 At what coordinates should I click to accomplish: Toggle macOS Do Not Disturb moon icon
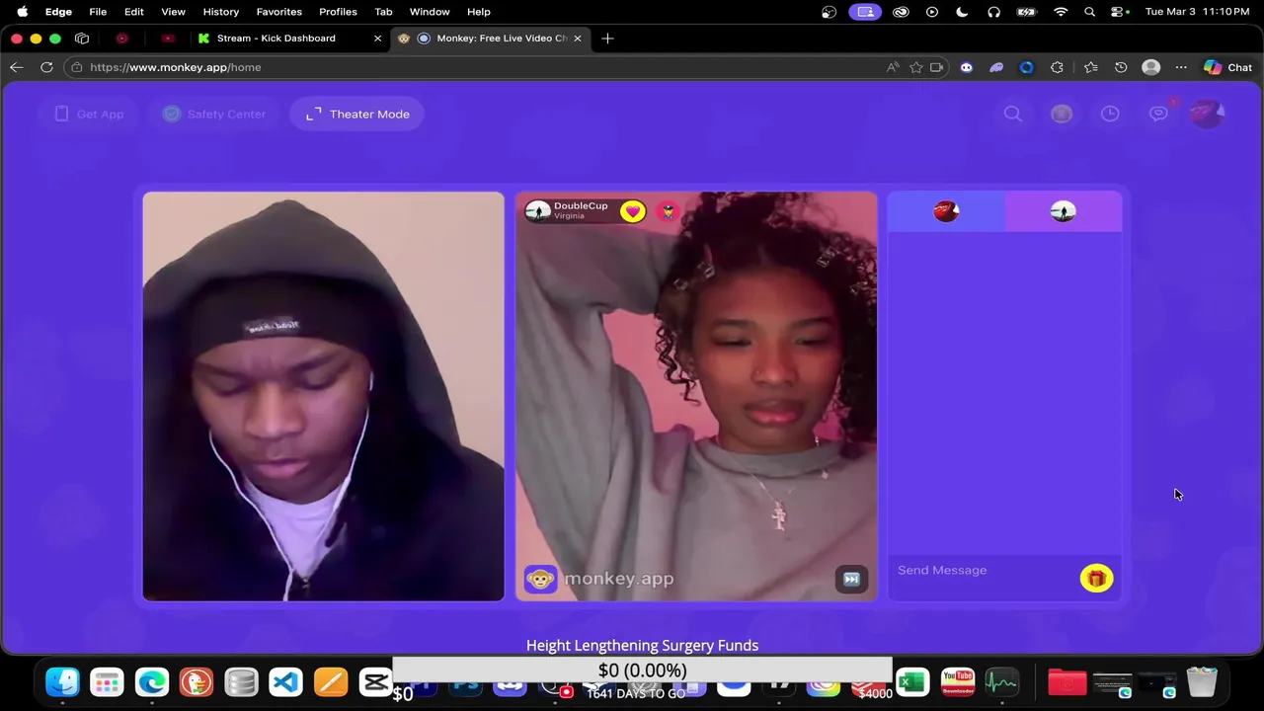point(962,12)
